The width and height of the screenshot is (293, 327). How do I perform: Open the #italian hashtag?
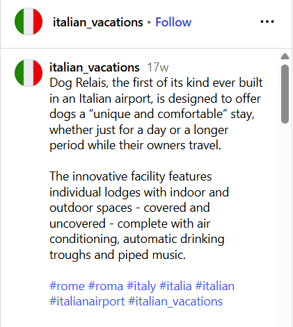tap(215, 286)
